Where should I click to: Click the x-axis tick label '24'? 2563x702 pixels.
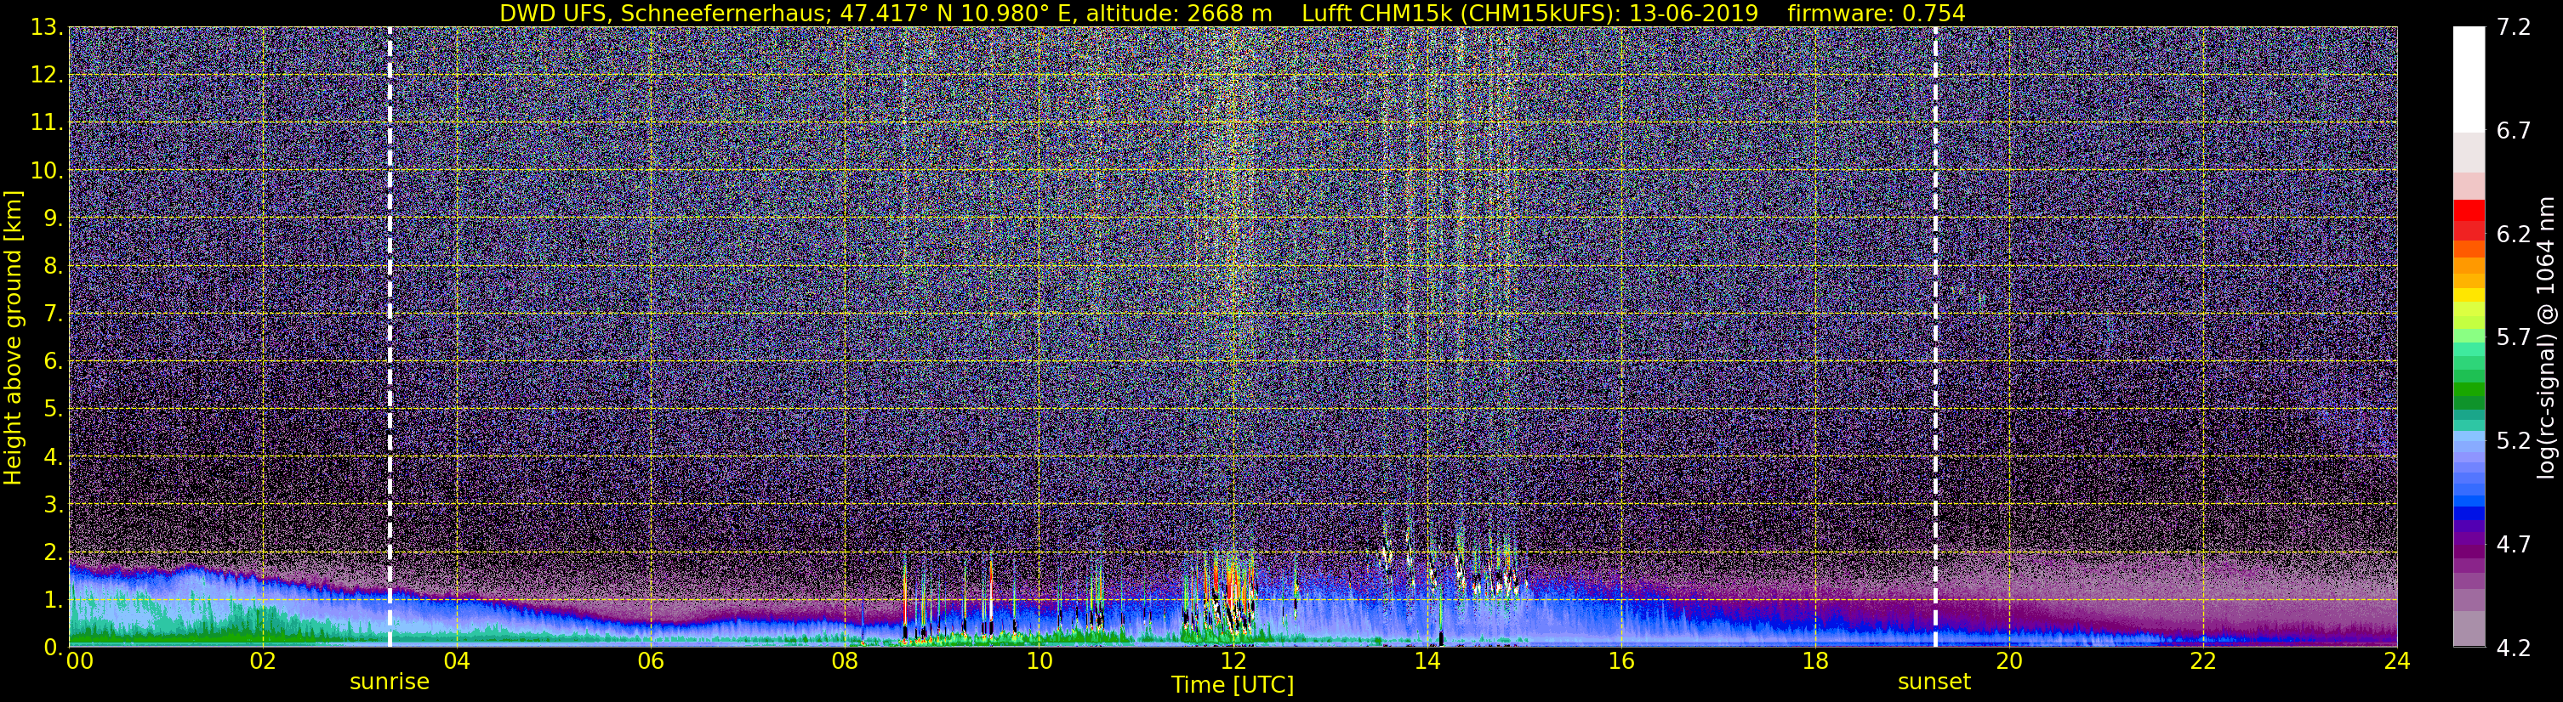click(x=2397, y=661)
